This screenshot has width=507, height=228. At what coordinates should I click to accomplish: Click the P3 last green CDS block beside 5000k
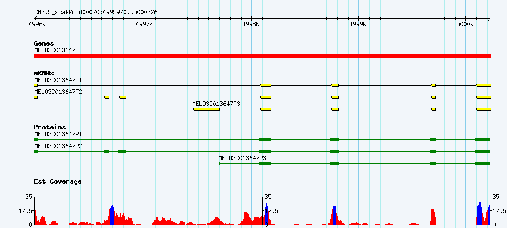[483, 164]
